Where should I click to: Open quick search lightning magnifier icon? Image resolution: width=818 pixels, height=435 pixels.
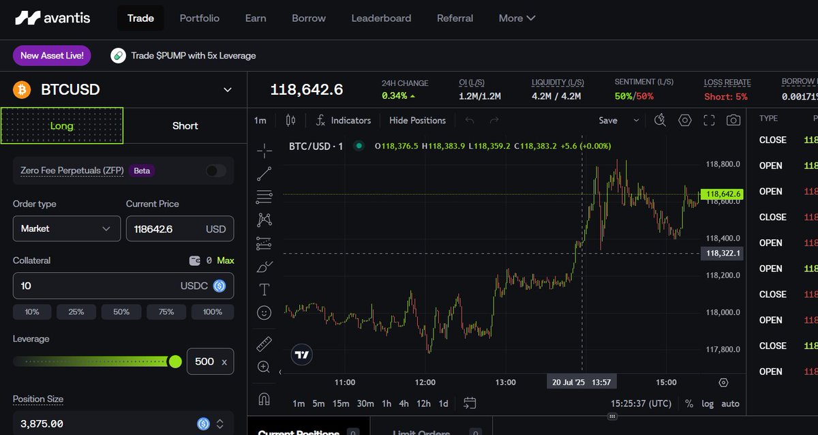[659, 120]
